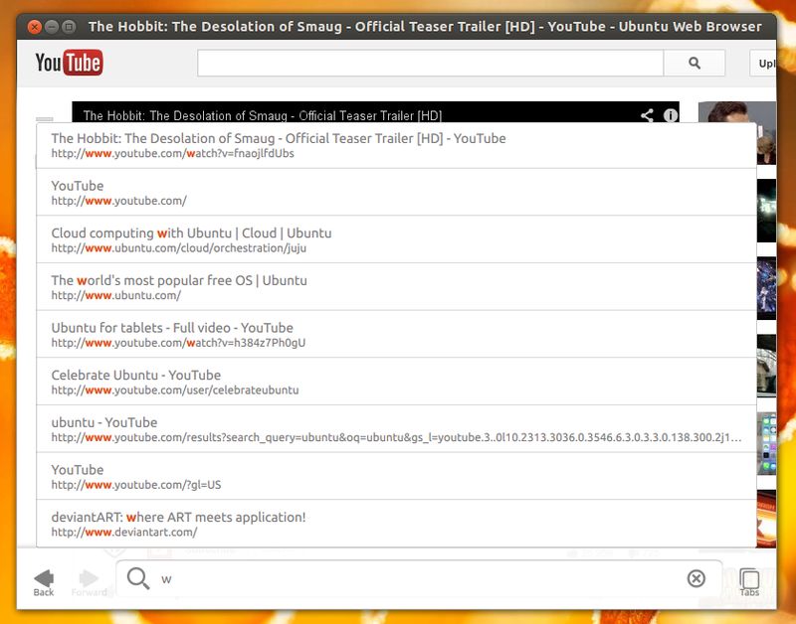Open the Tabs view

pos(749,582)
